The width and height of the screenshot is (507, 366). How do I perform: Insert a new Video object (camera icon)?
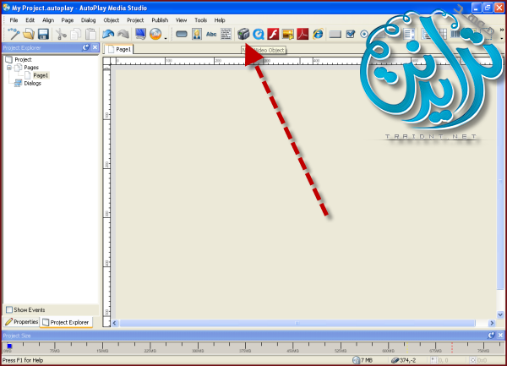point(243,34)
